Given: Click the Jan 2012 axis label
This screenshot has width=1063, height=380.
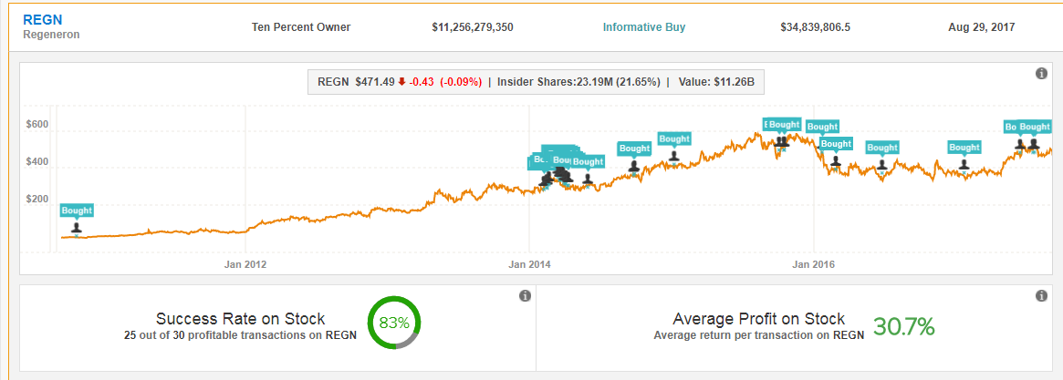Looking at the screenshot, I should 245,264.
